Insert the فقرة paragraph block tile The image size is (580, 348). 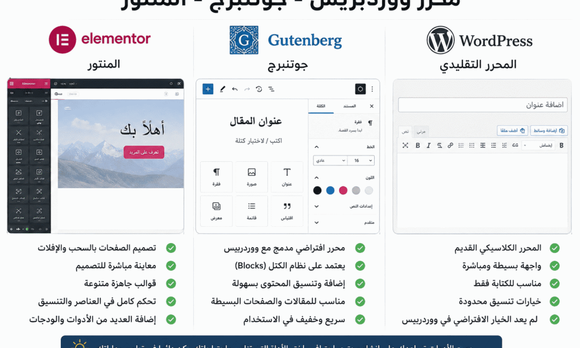[x=216, y=177]
